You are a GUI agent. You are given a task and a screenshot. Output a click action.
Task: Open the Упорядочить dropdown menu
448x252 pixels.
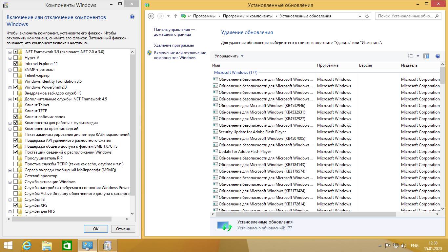229,56
